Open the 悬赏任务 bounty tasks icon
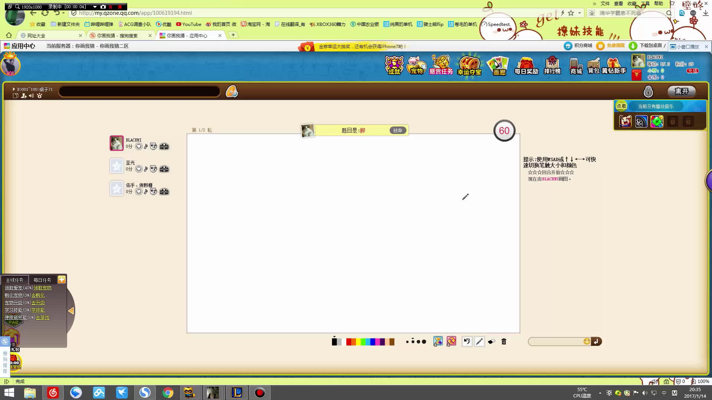This screenshot has width=712, height=400. point(441,65)
